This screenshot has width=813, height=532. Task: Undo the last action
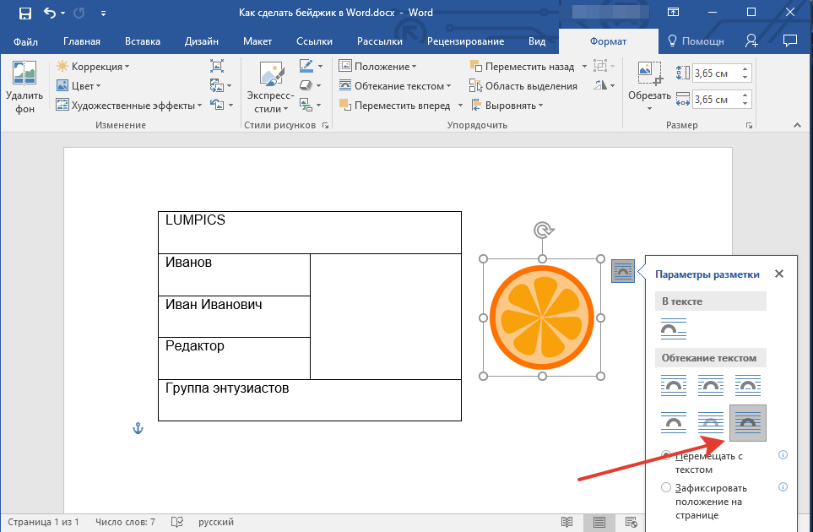50,13
